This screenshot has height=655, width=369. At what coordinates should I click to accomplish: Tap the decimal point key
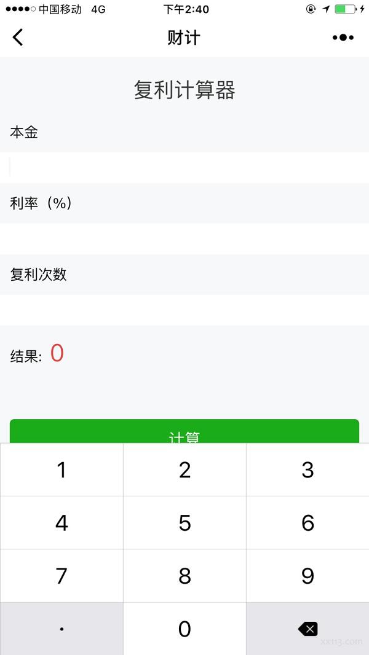[x=61, y=629]
